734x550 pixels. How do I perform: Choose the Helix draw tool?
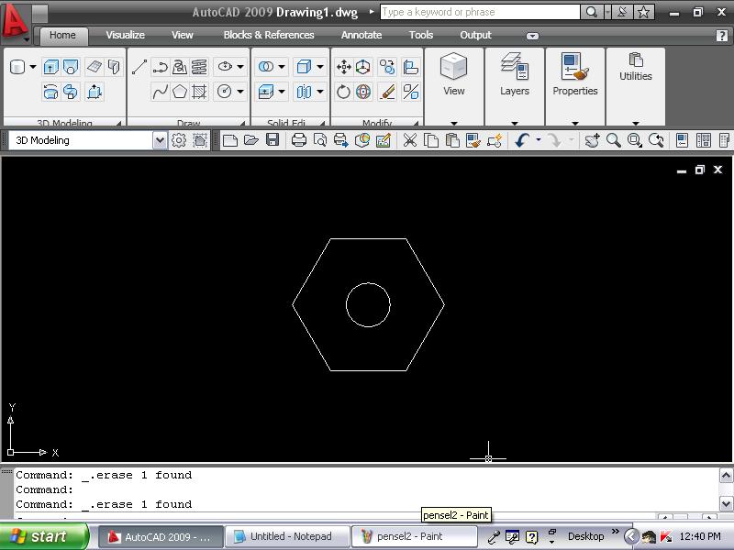[x=199, y=67]
